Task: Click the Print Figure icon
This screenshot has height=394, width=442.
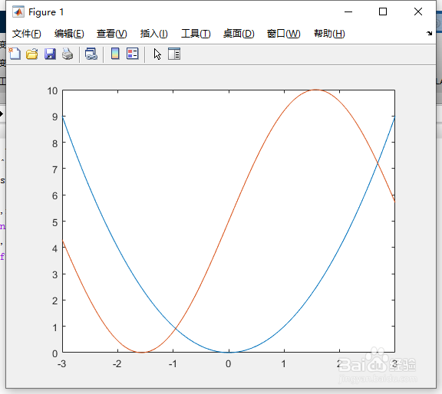Action: tap(68, 54)
